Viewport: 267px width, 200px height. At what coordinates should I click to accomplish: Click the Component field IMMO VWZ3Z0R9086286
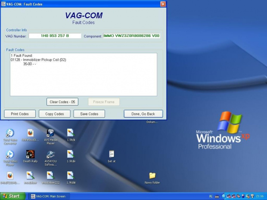tap(131, 36)
